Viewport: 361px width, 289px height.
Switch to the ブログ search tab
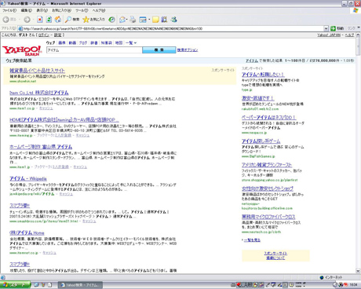coord(83,42)
